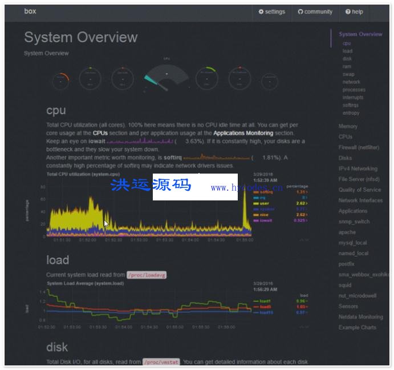
Task: Open Applications section in sidebar
Action: [353, 211]
